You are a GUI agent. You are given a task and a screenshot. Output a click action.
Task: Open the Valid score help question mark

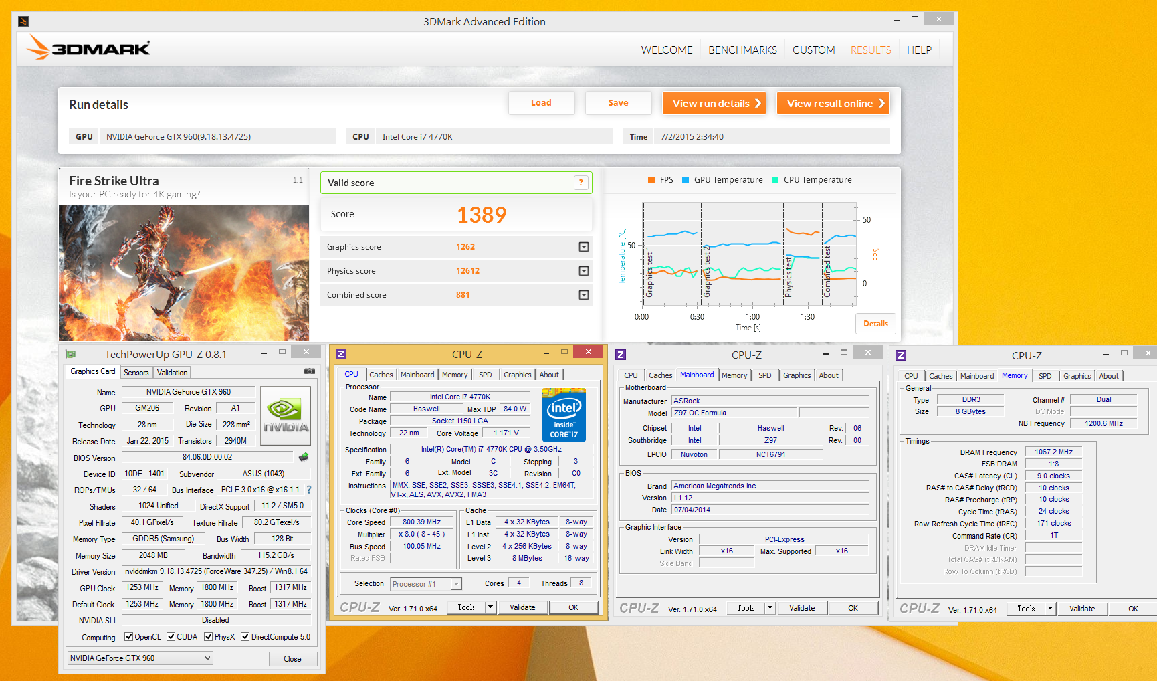581,183
